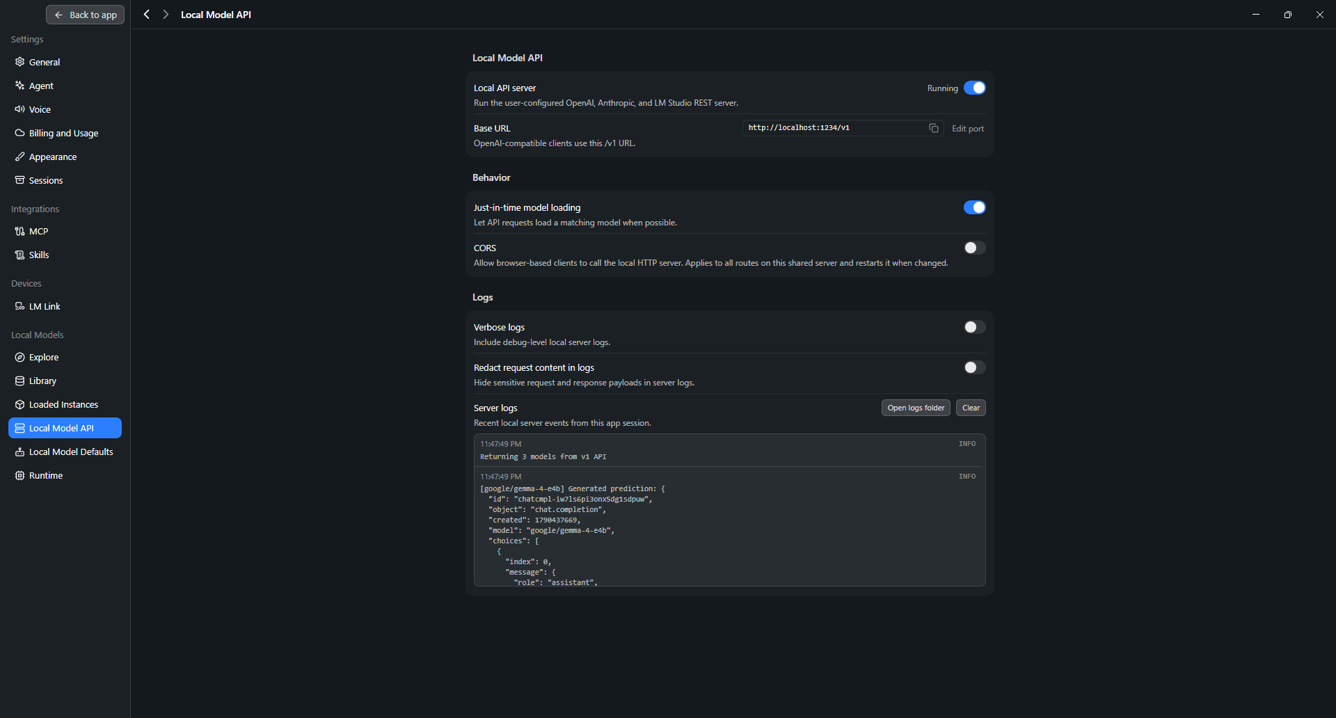Viewport: 1336px width, 718px height.
Task: Open the Runtime settings page
Action: point(65,475)
